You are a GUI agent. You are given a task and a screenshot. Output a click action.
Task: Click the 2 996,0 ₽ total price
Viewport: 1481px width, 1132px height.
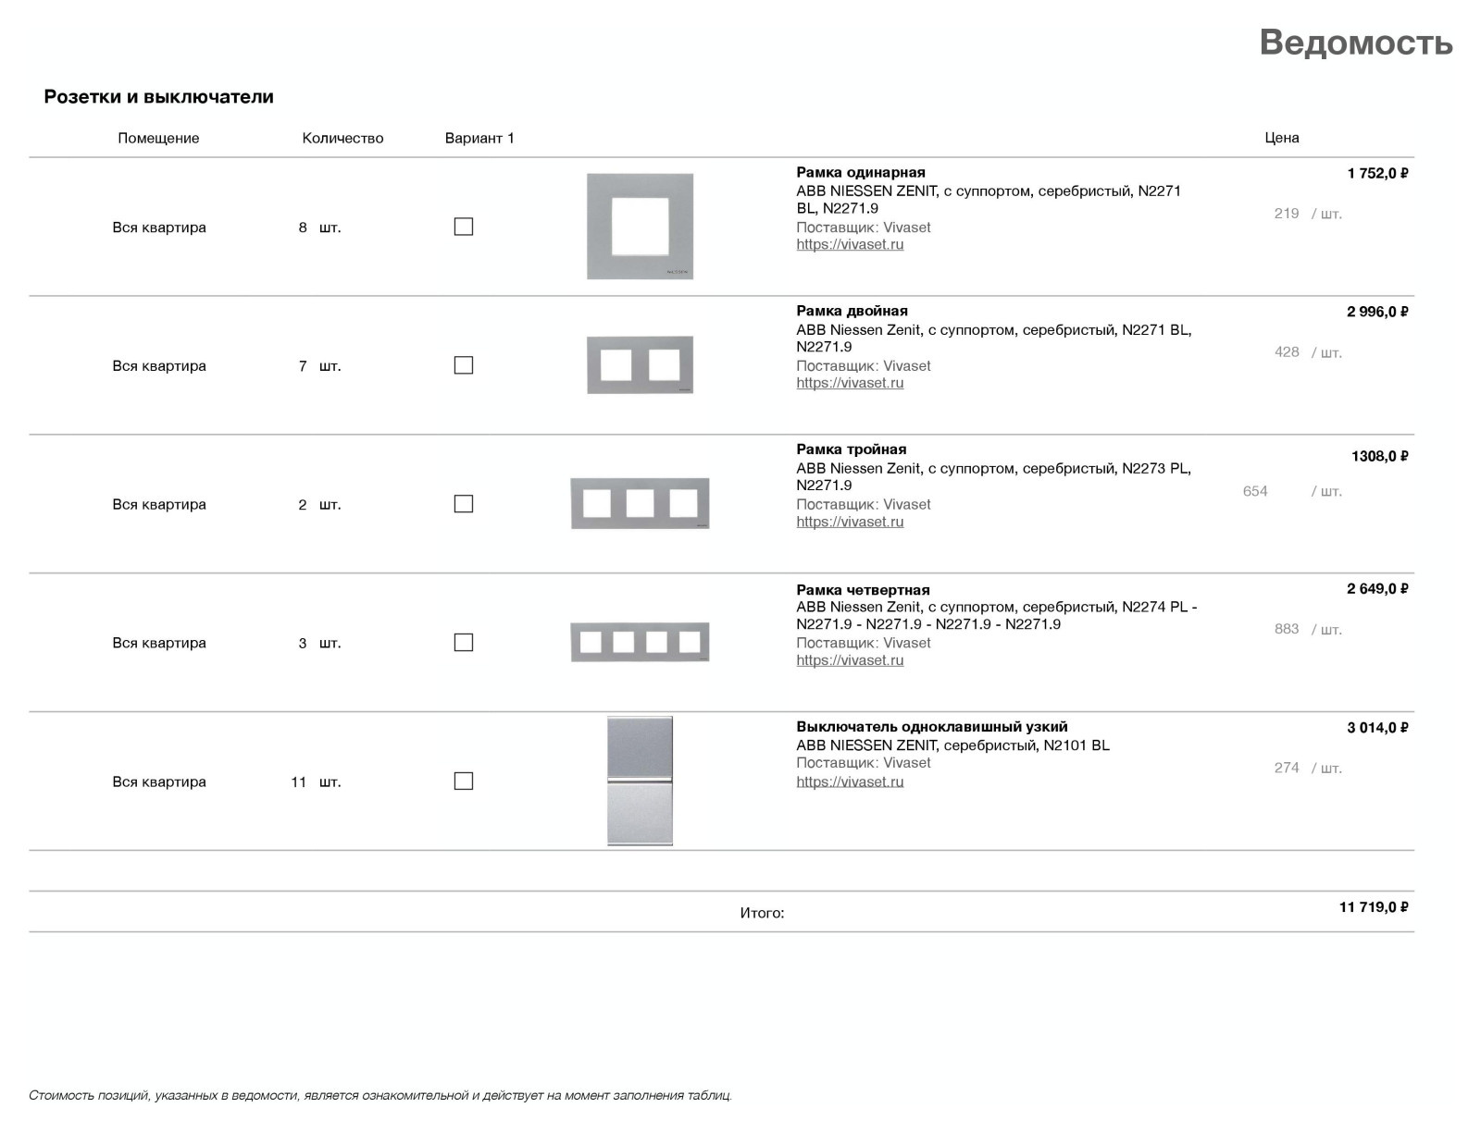(1377, 313)
